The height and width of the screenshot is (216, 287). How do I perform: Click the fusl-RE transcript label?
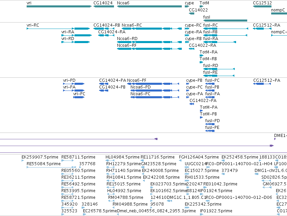pyautogui.click(x=210, y=72)
